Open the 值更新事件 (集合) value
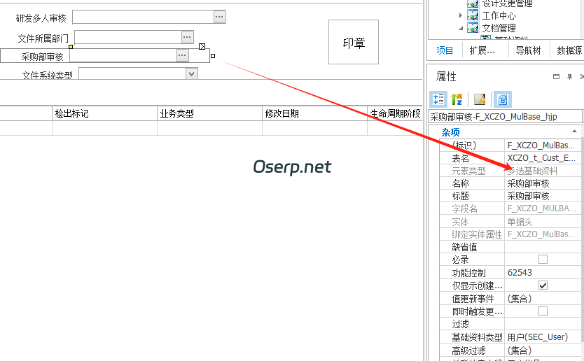Image resolution: width=584 pixels, height=361 pixels. (x=543, y=299)
